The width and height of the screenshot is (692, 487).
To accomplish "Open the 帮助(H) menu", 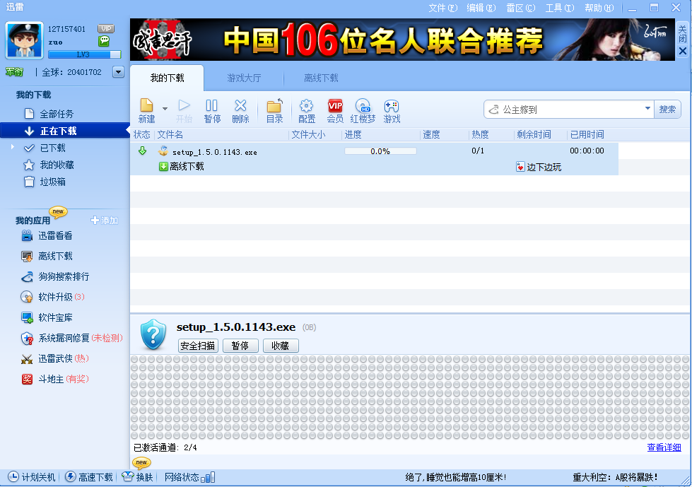I will pos(599,8).
